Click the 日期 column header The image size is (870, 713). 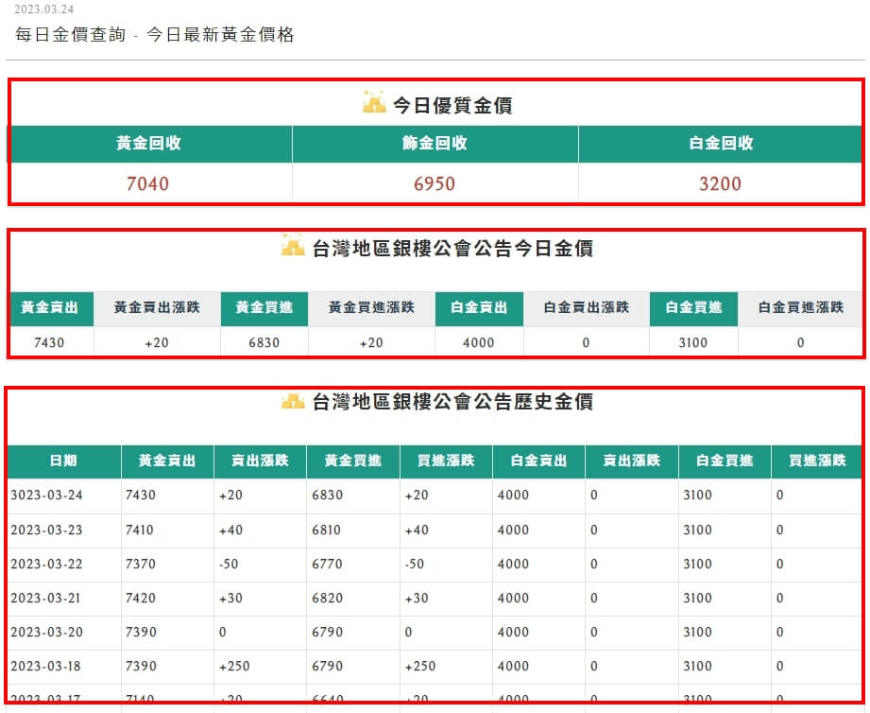(64, 461)
